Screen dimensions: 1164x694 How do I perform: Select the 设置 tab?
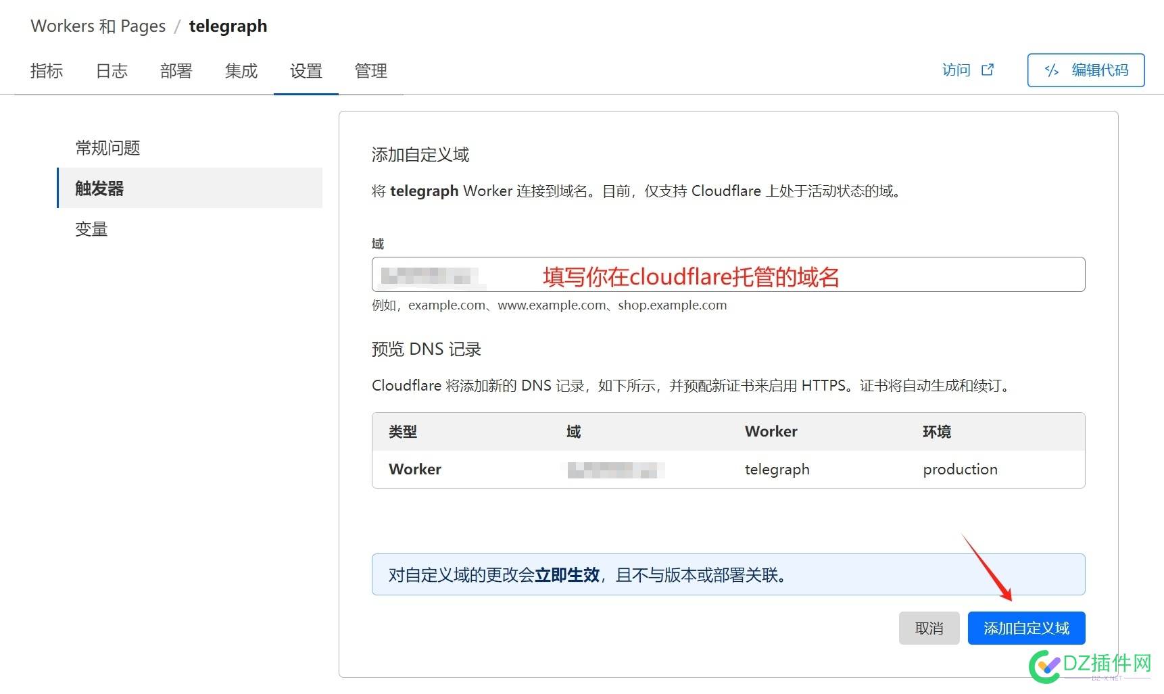[306, 71]
